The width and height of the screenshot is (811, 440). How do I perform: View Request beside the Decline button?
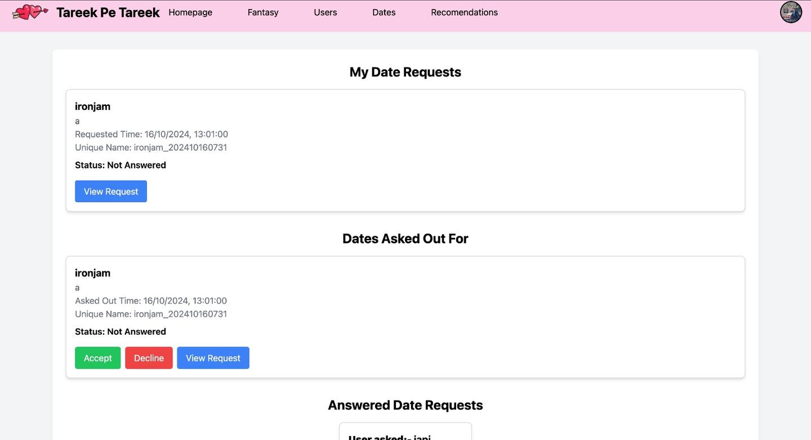(213, 358)
